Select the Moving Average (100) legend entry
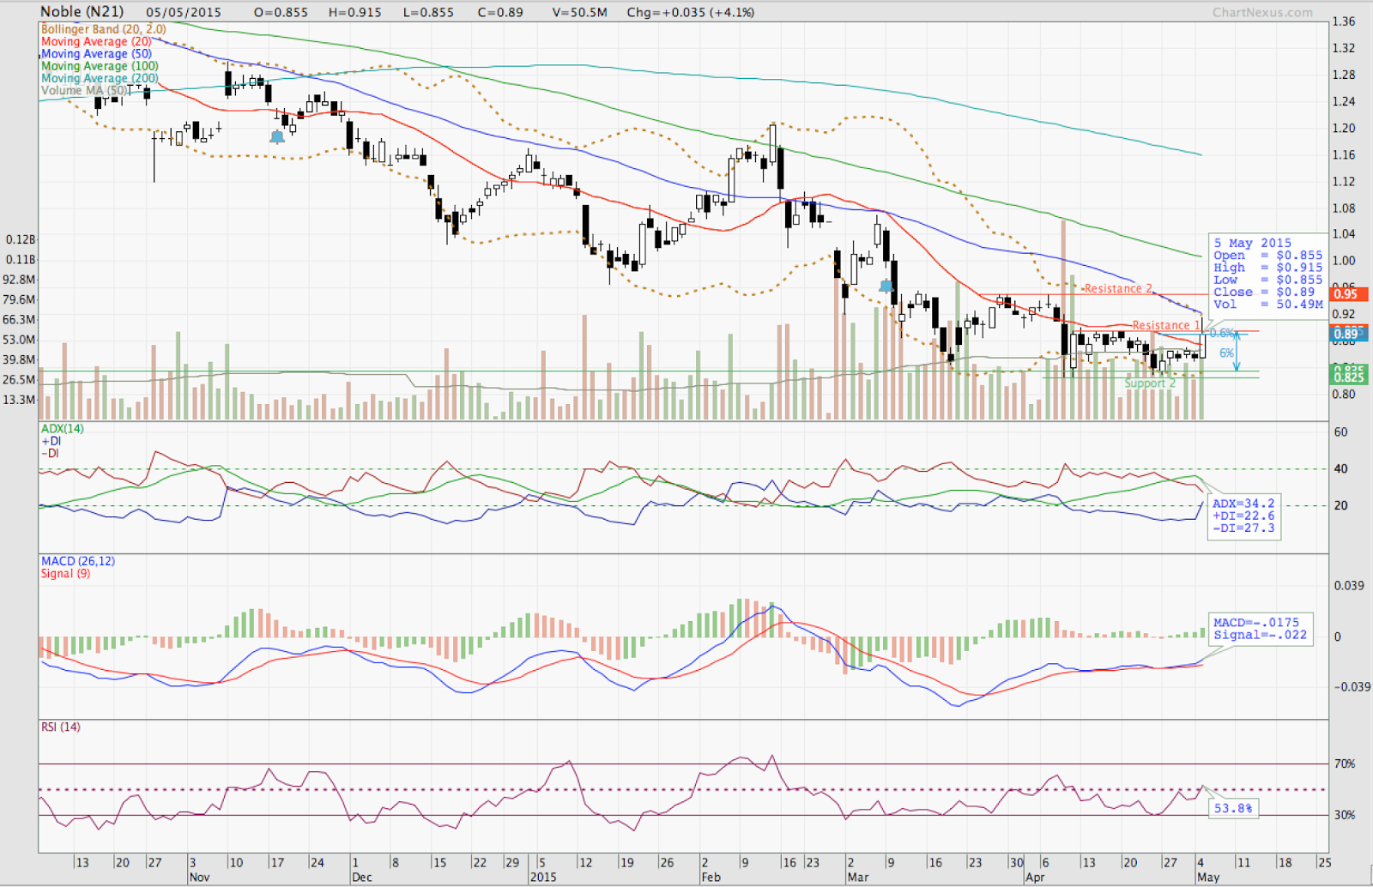1373x887 pixels. tap(100, 65)
